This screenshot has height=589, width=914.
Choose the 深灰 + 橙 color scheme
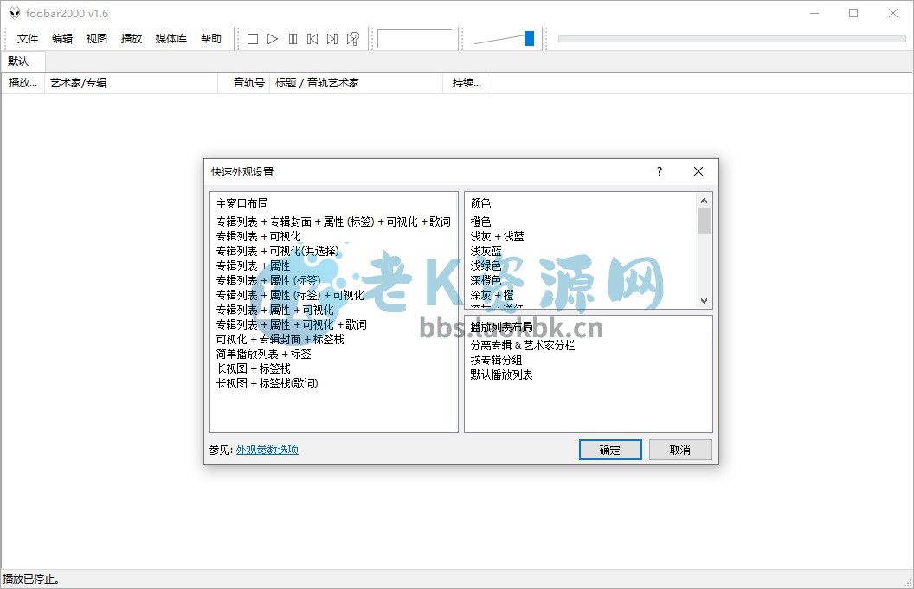click(492, 296)
